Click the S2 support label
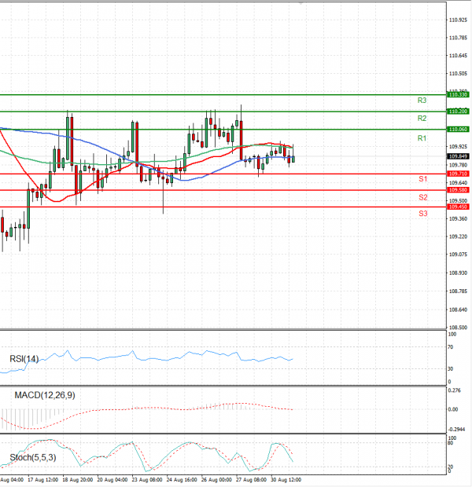The height and width of the screenshot is (487, 472). 423,197
